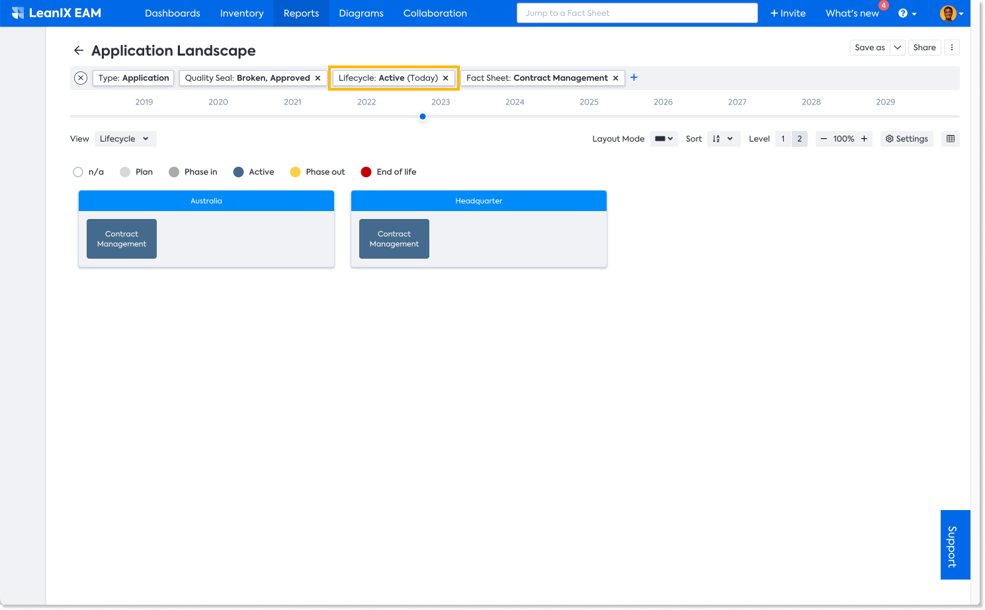The height and width of the screenshot is (610, 985).
Task: Clear all filters with circled X
Action: (81, 78)
